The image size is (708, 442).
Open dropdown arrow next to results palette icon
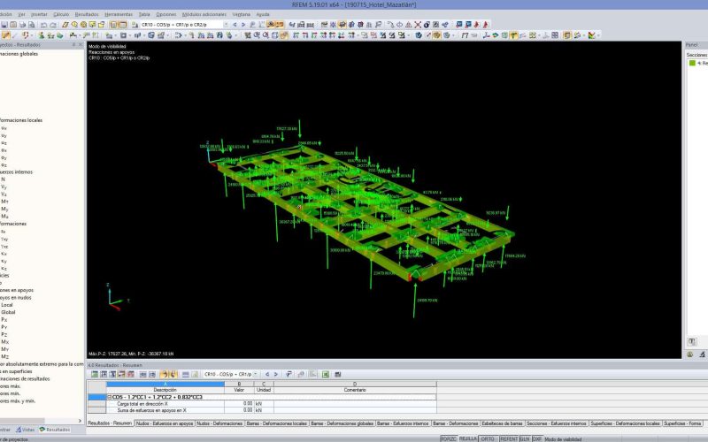tap(599, 35)
